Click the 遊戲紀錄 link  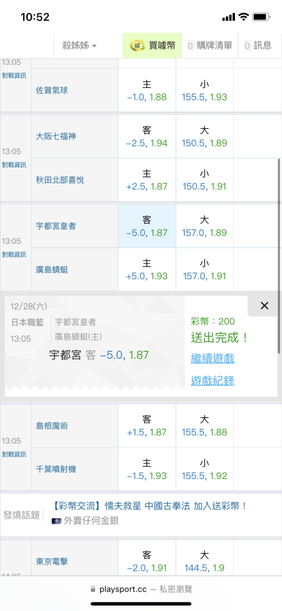tap(212, 380)
